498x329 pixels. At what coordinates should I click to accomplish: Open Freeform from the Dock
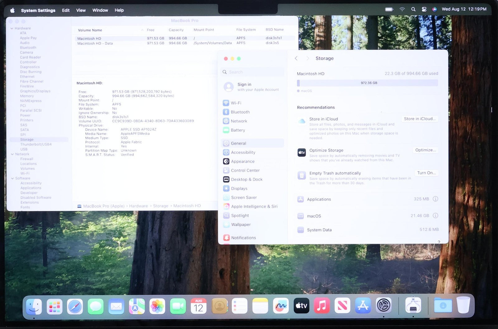tap(281, 307)
